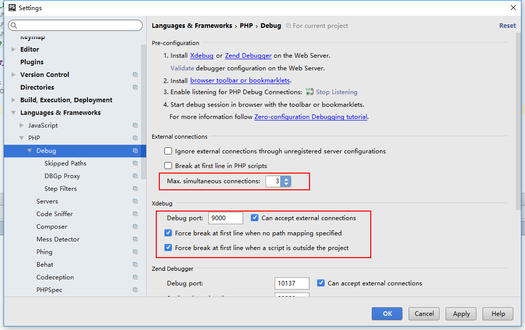The width and height of the screenshot is (525, 330).
Task: Click project-level icon beside PHP row
Action: (135, 138)
